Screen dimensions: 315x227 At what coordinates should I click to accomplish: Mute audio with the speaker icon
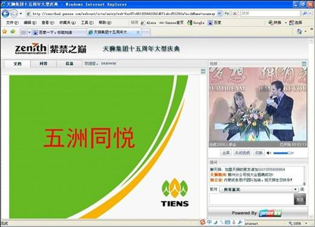(268, 153)
